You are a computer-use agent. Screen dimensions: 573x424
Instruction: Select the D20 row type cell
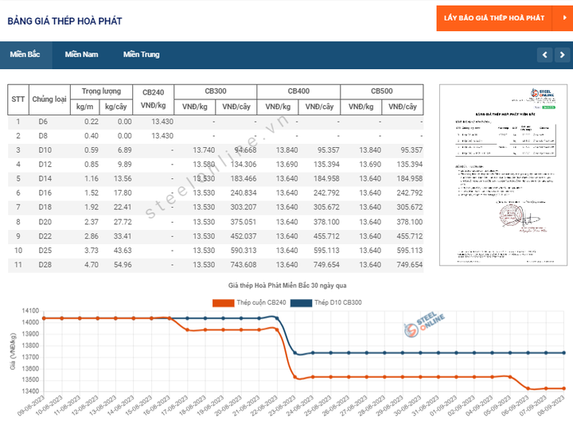45,222
